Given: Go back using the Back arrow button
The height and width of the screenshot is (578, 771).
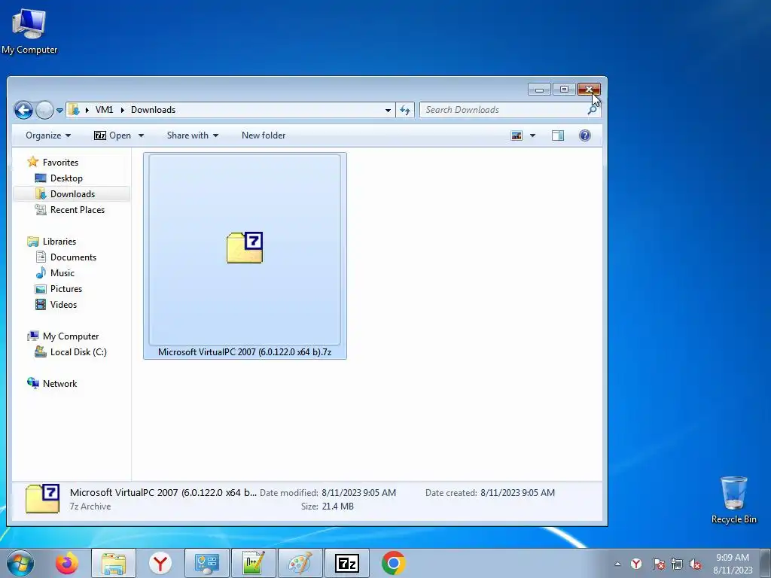Looking at the screenshot, I should coord(23,110).
